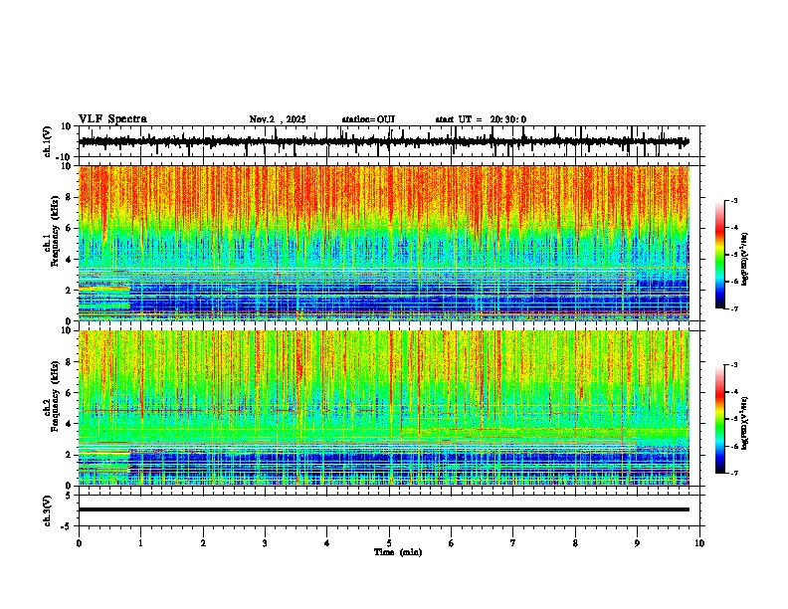Click the "-3" label on ch.2 colorbar
This screenshot has height=609, width=788.
point(734,365)
